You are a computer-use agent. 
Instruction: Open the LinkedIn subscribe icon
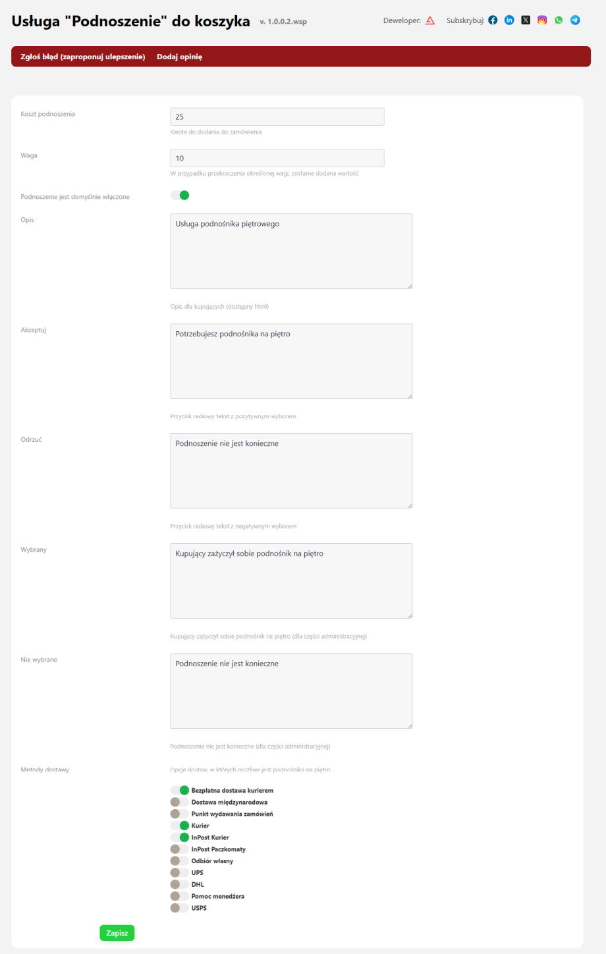click(509, 20)
